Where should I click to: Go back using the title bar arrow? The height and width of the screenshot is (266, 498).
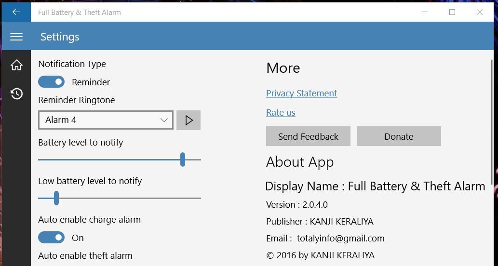16,12
